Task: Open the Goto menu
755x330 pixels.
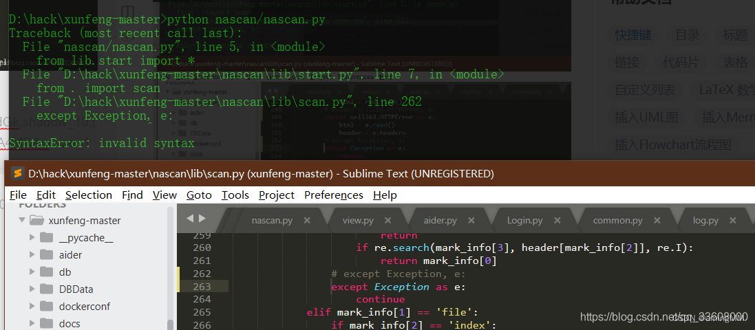Action: coord(199,195)
